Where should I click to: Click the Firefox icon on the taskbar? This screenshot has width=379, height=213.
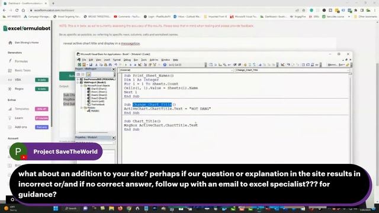pyautogui.click(x=120, y=208)
